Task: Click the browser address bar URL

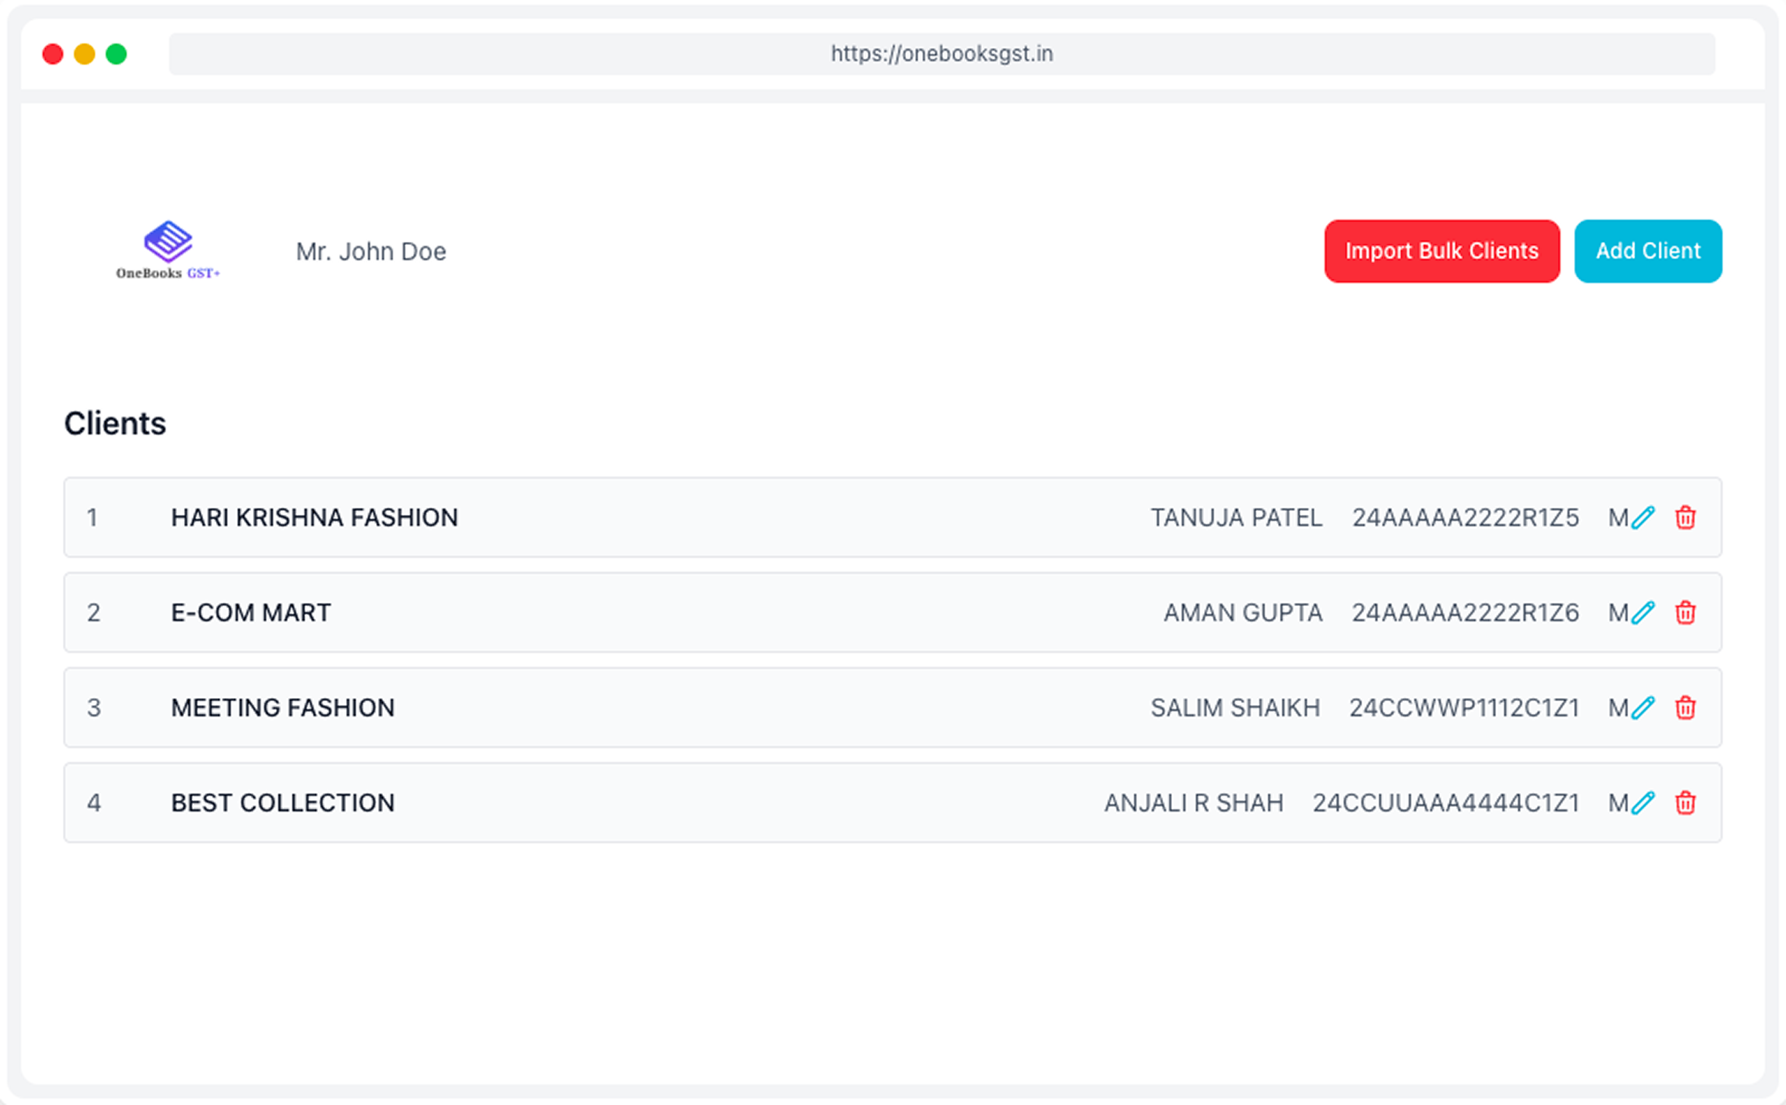Action: pyautogui.click(x=942, y=53)
